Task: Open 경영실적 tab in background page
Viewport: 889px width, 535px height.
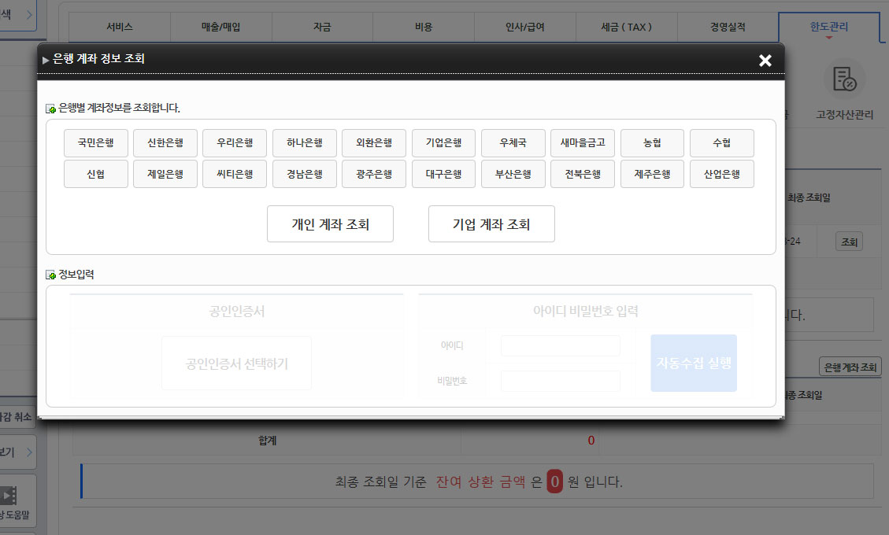Action: [728, 27]
